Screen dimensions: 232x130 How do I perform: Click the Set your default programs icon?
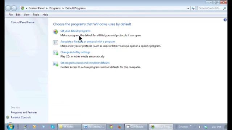point(55,32)
